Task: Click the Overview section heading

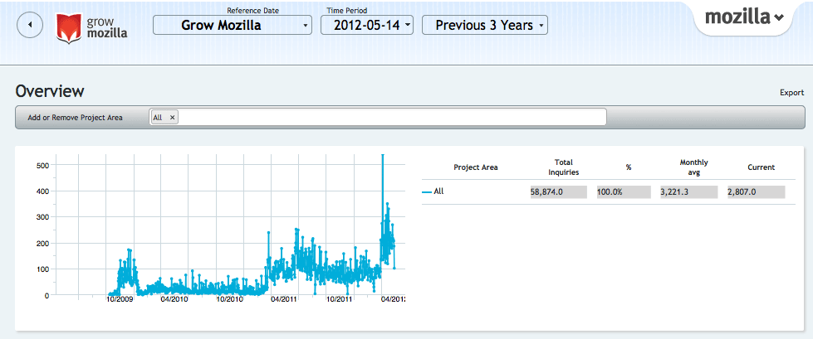Action: [50, 92]
